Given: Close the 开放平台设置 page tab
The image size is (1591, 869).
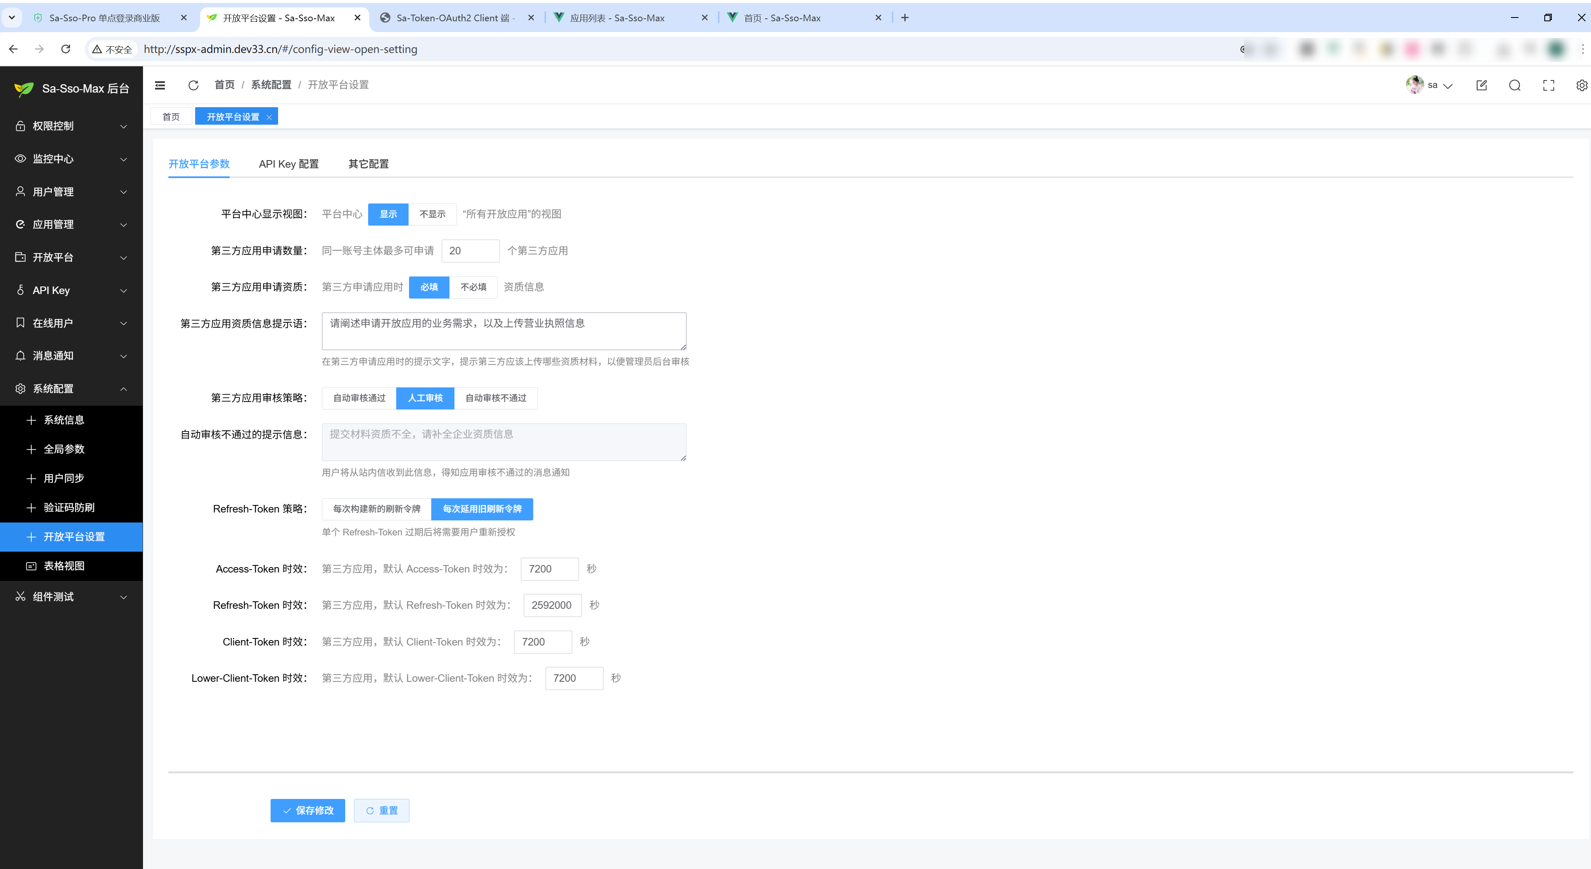Looking at the screenshot, I should 269,117.
